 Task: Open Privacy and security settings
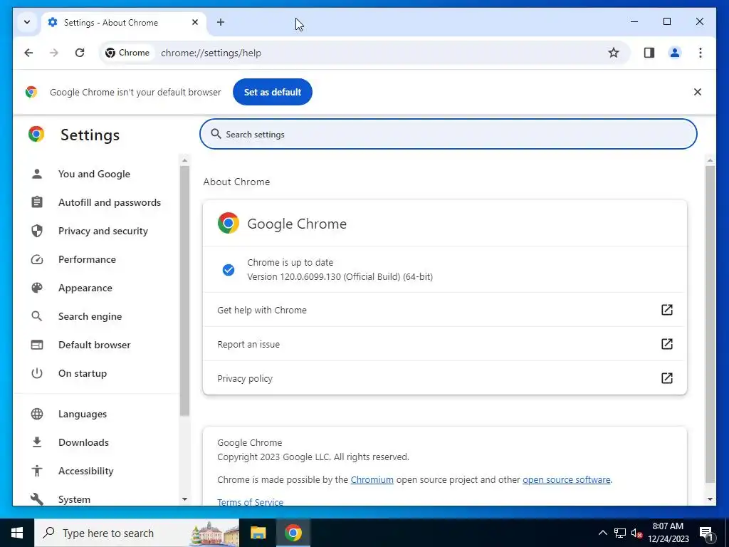[x=103, y=231]
